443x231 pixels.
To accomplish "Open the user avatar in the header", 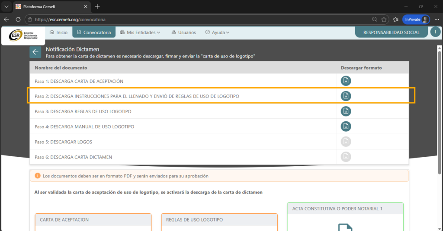I will [435, 32].
